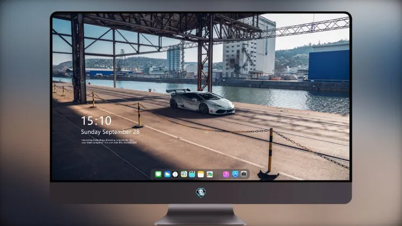Open the Clock app in the dock
402x226 pixels.
[175, 174]
